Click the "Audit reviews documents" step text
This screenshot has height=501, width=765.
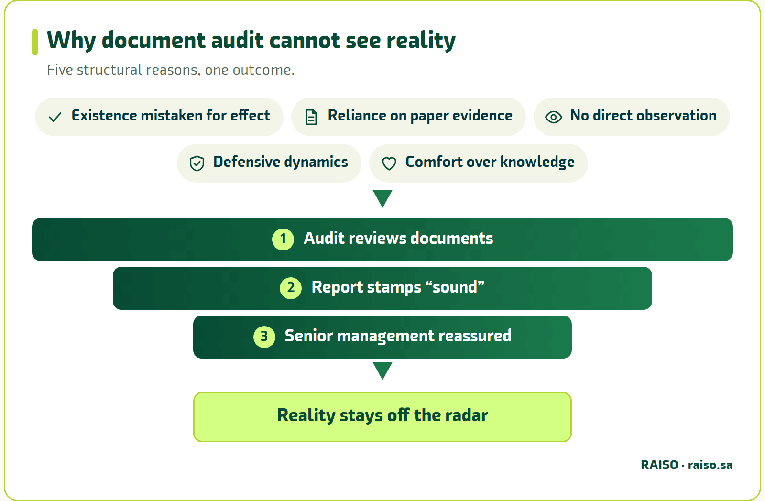[398, 238]
